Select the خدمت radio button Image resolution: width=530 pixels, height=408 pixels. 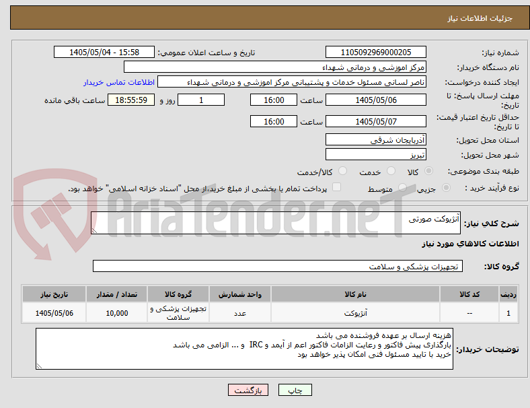click(391, 171)
